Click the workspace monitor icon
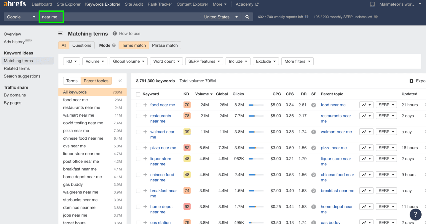 [372, 4]
